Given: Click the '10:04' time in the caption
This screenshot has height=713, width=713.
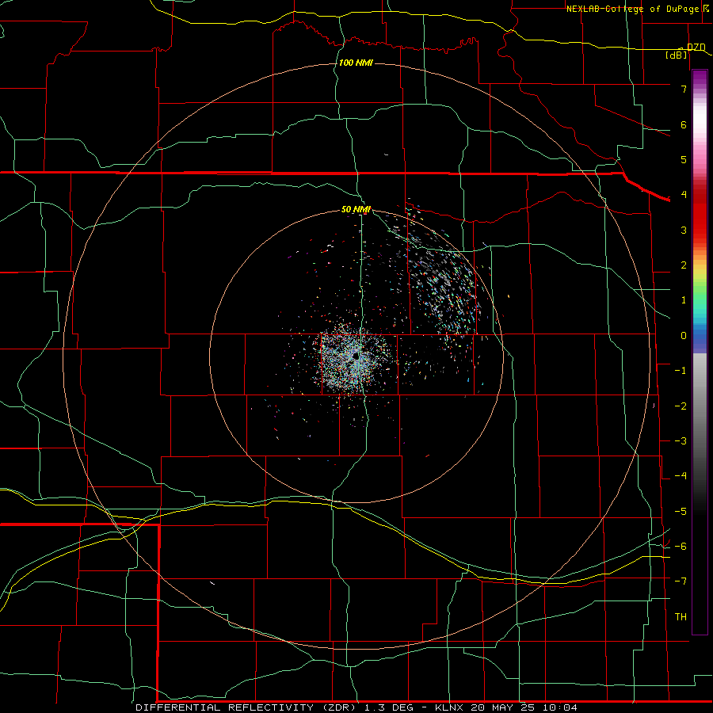Looking at the screenshot, I should coord(560,707).
